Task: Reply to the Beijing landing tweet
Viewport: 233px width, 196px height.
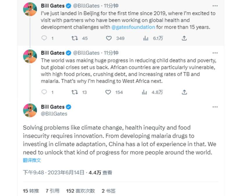Action: click(x=44, y=38)
